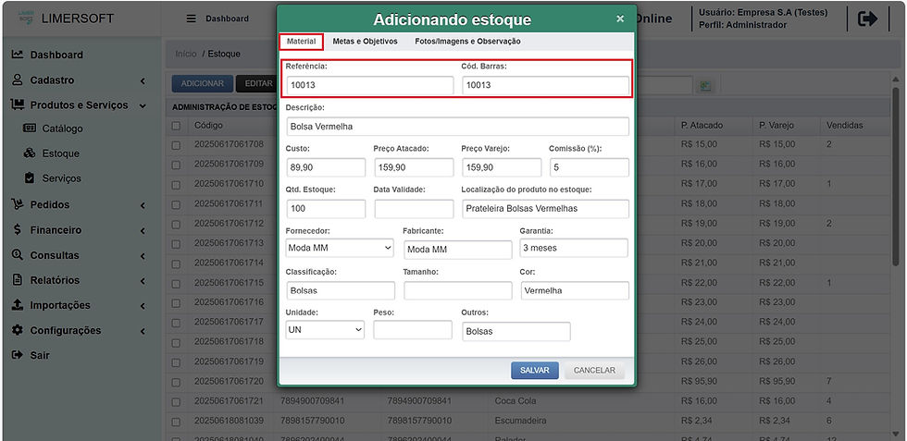This screenshot has width=907, height=441.
Task: Click the Custo input field
Action: click(x=326, y=167)
